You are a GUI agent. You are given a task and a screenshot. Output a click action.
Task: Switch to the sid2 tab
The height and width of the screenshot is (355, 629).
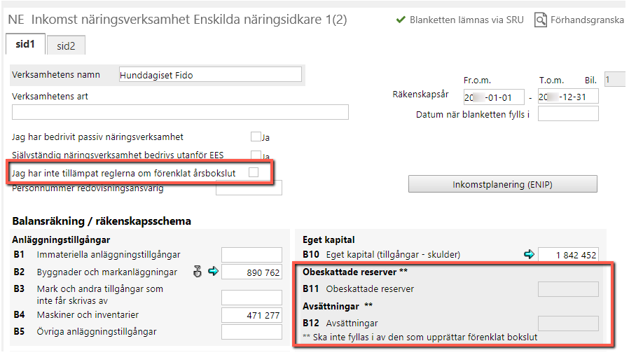coord(66,46)
